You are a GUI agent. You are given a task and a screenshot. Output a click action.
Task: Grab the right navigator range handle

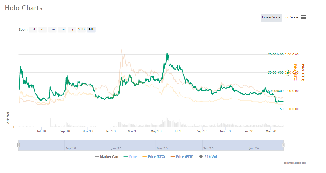pos(283,145)
